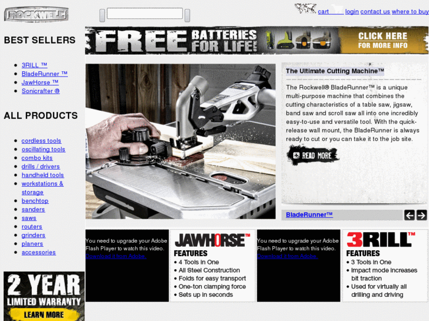429x321 pixels.
Task: Go to the grinders category
Action: 34,235
